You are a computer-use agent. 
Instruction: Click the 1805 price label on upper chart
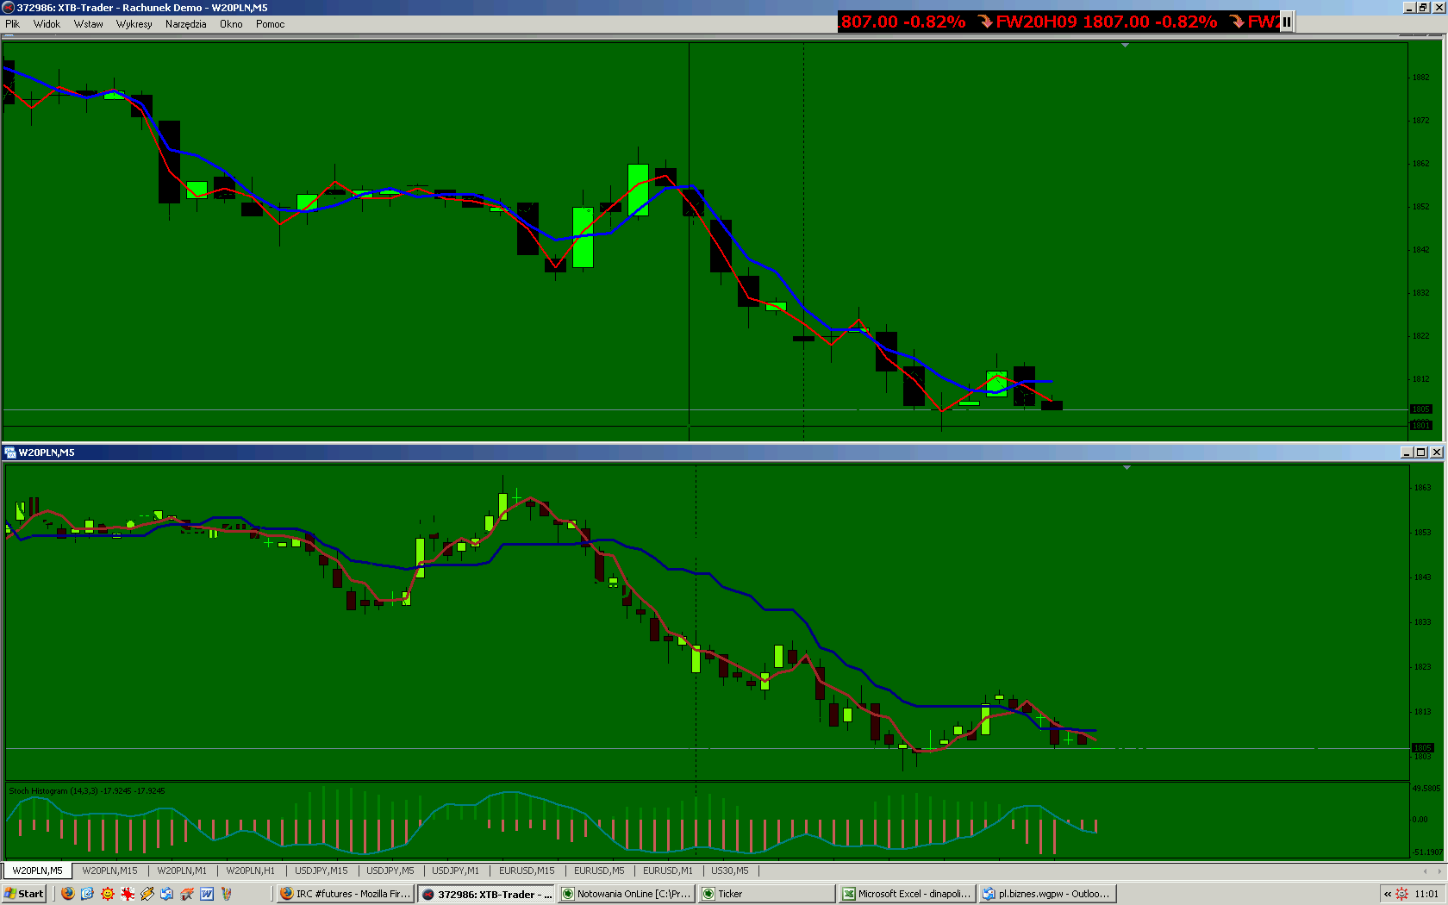click(x=1420, y=409)
